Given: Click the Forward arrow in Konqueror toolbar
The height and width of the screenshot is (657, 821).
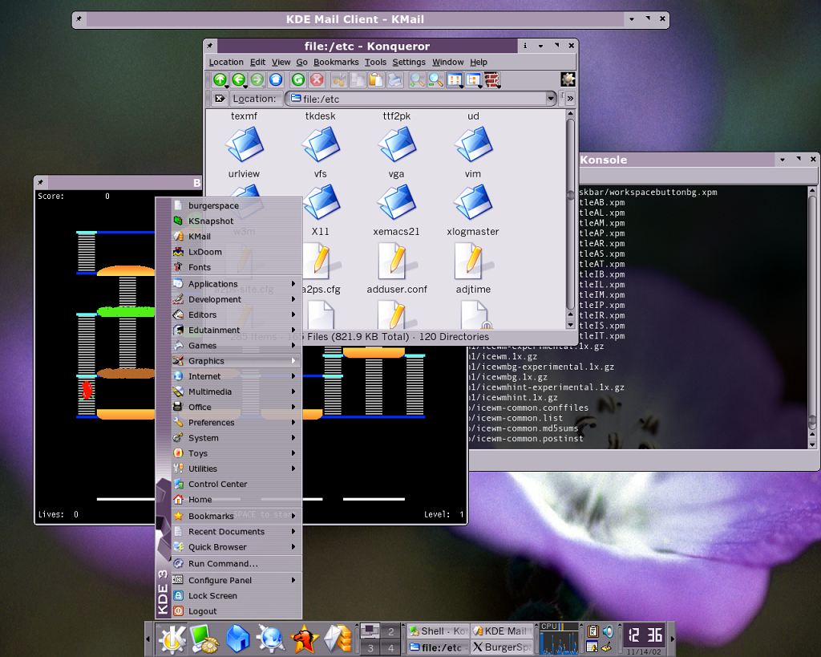Looking at the screenshot, I should pyautogui.click(x=257, y=79).
